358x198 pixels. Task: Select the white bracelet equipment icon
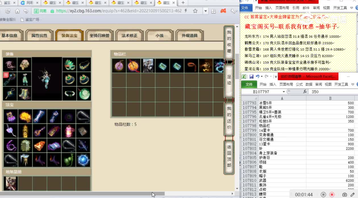tap(69, 94)
